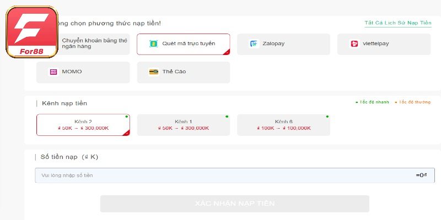The height and width of the screenshot is (220, 441).
Task: Select the Thẻ Cào payment method
Action: click(184, 73)
